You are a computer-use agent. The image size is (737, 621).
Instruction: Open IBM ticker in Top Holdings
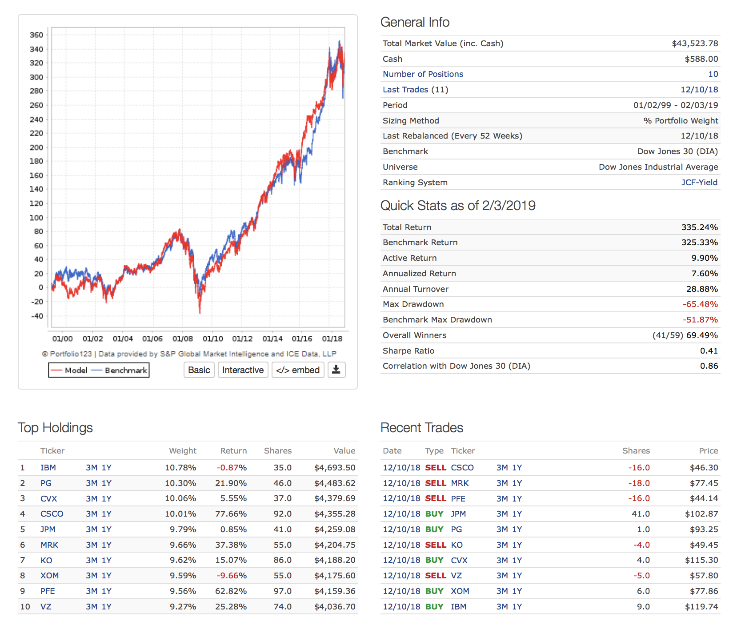[48, 468]
